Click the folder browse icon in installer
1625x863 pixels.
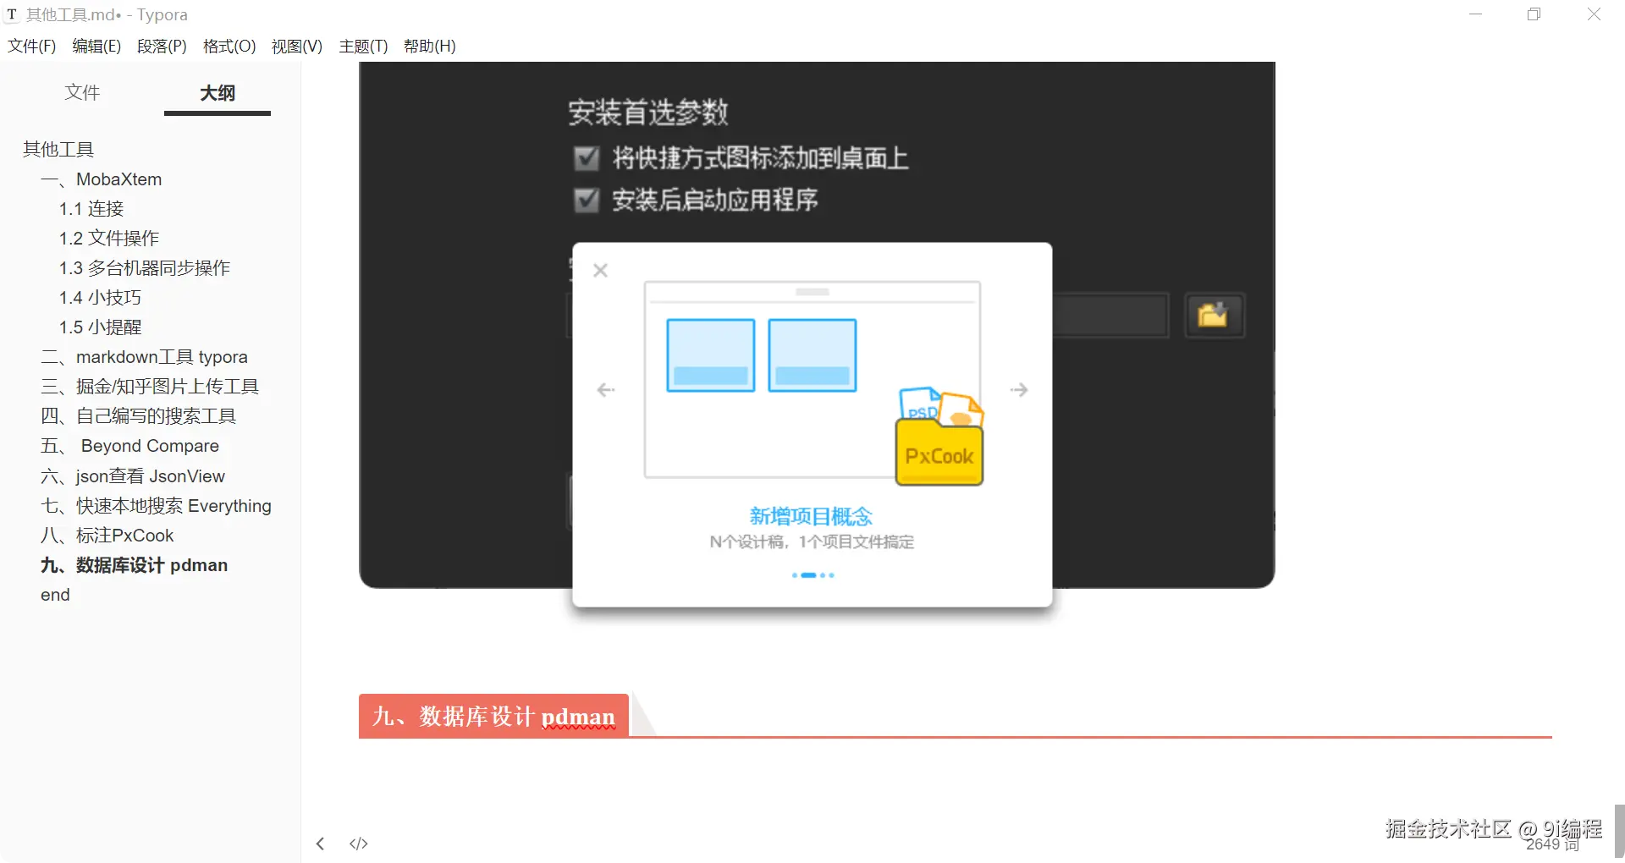[1214, 316]
